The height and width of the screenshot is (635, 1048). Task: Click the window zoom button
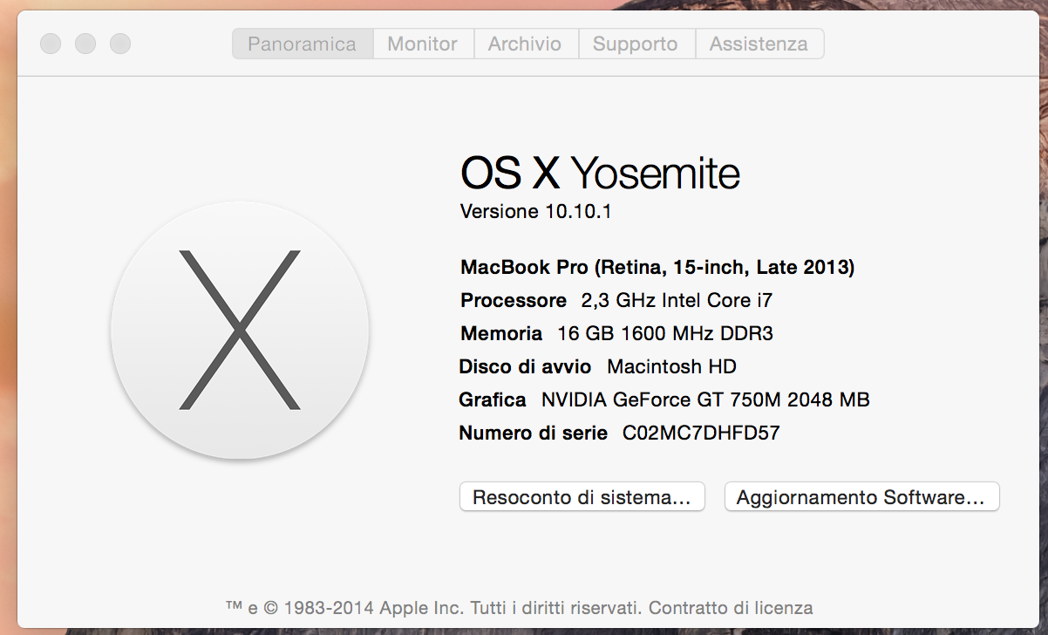tap(120, 44)
